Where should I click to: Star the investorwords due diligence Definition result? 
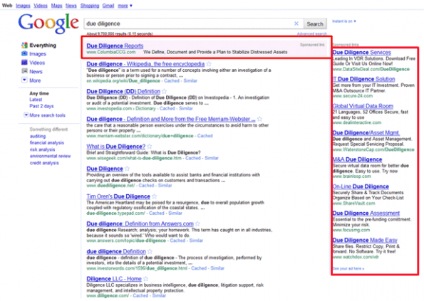[x=150, y=252]
